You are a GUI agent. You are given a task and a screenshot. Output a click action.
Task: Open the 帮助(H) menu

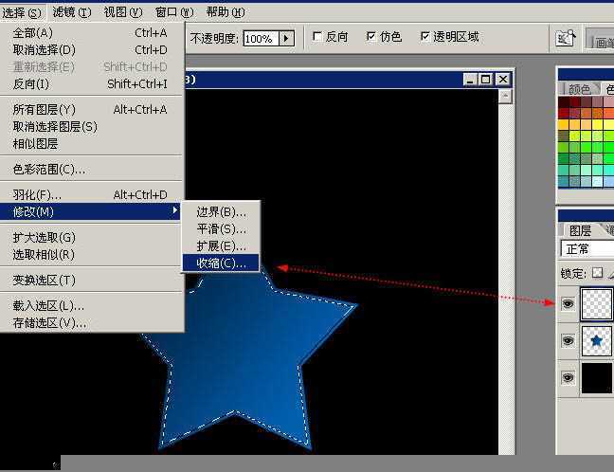coord(226,12)
